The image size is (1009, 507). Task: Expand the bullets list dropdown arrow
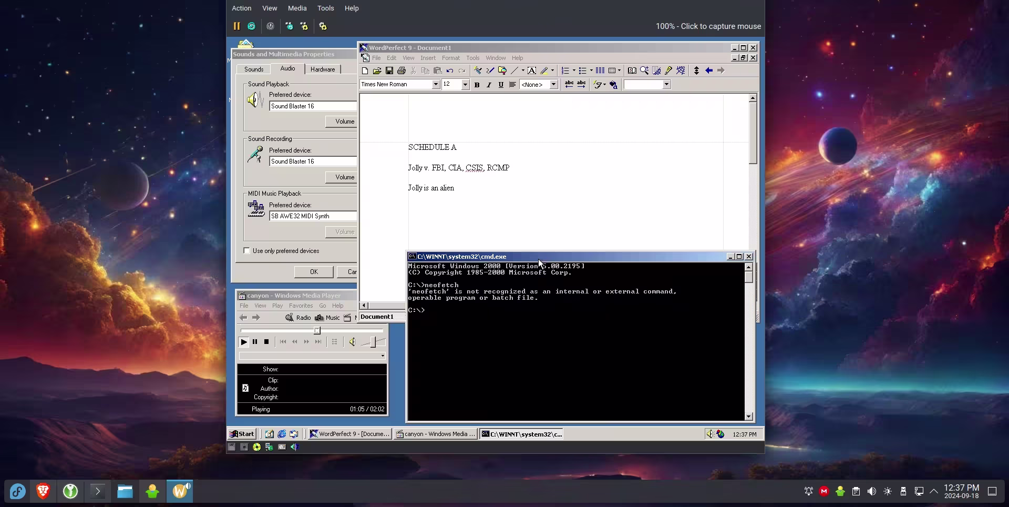click(591, 70)
